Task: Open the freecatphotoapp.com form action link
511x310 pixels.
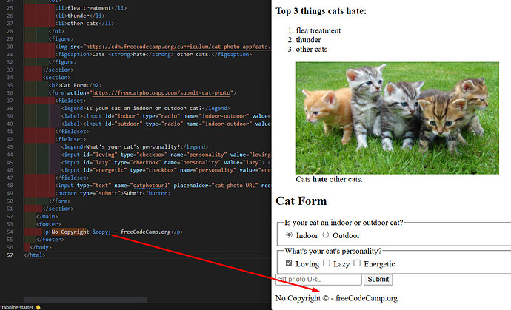Action: (x=161, y=92)
